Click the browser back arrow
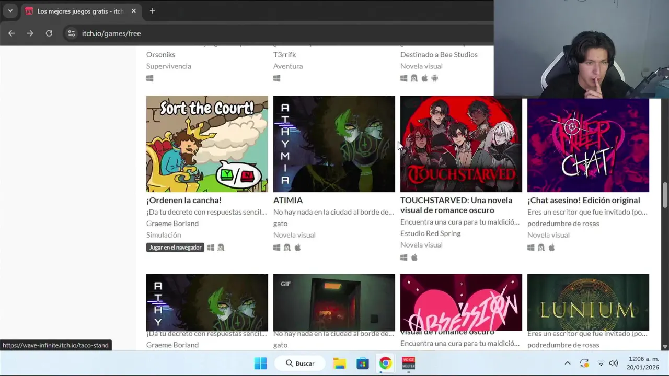 tap(11, 33)
